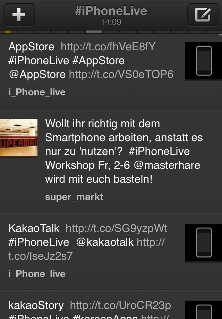Open the super_markt profile picture
The image size is (222, 319).
pyautogui.click(x=19, y=138)
